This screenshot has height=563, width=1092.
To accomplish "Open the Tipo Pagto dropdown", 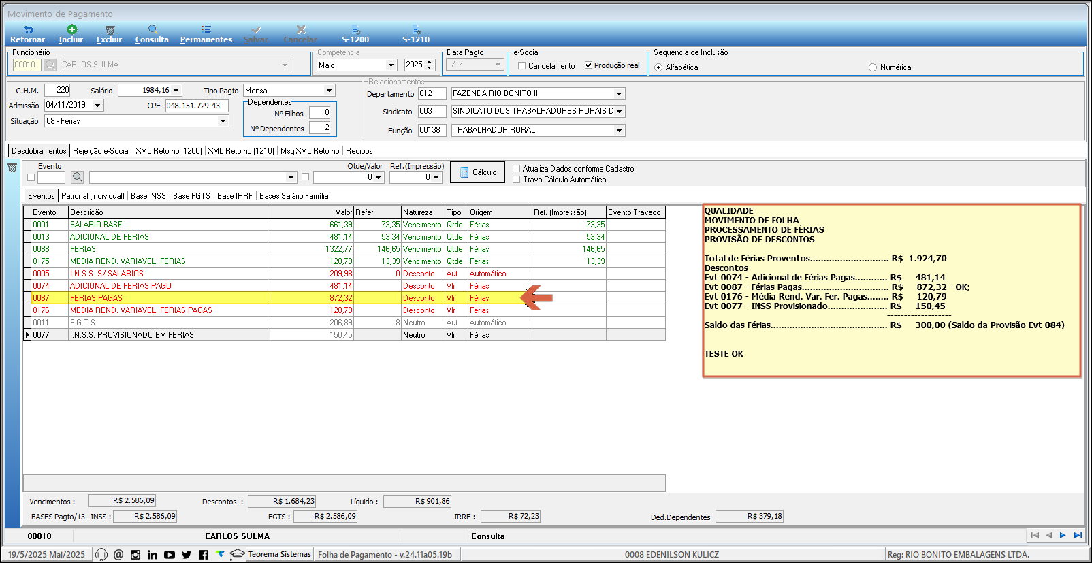I will 330,91.
